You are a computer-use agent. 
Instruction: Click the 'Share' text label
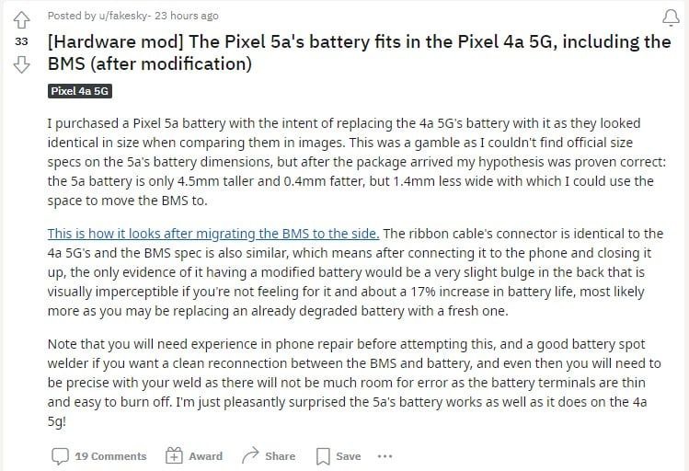tap(280, 456)
